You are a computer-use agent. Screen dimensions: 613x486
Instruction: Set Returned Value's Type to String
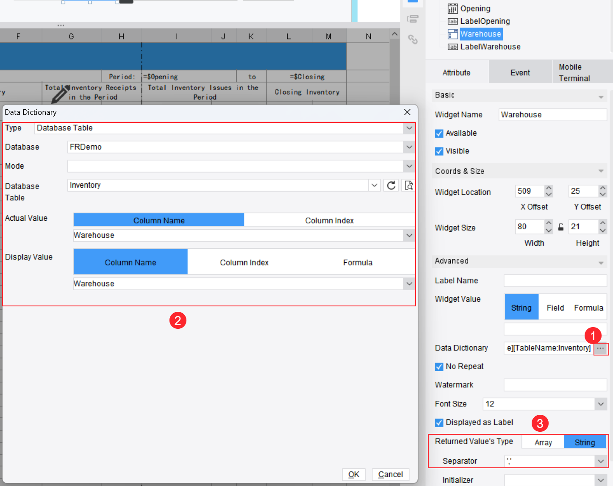click(585, 442)
